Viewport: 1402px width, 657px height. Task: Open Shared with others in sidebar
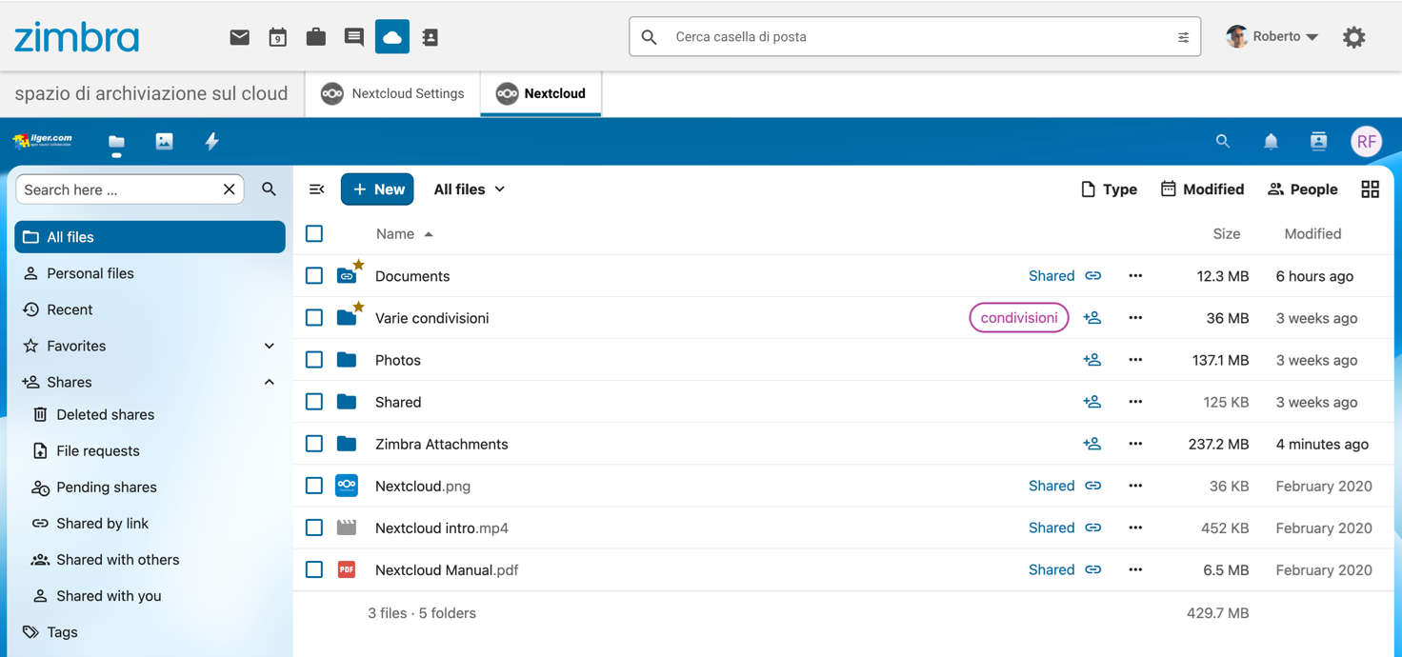(117, 560)
